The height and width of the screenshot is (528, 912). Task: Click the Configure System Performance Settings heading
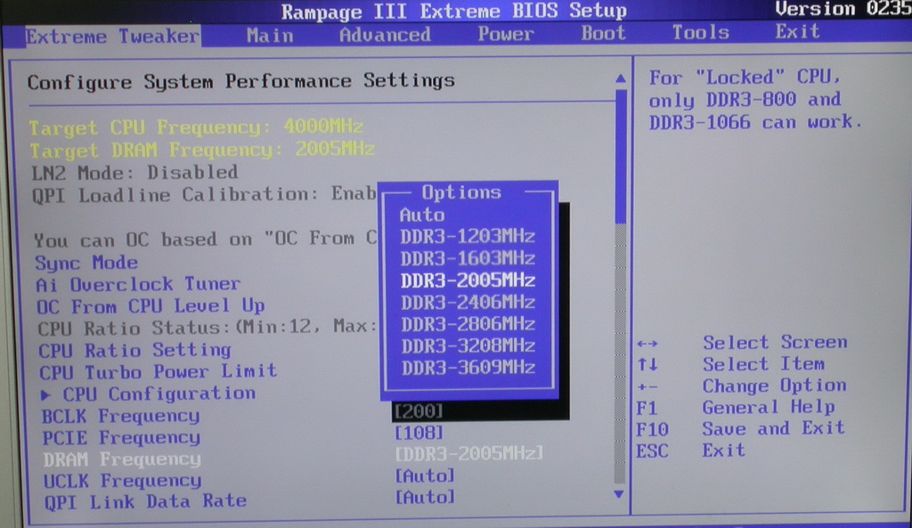pos(240,81)
